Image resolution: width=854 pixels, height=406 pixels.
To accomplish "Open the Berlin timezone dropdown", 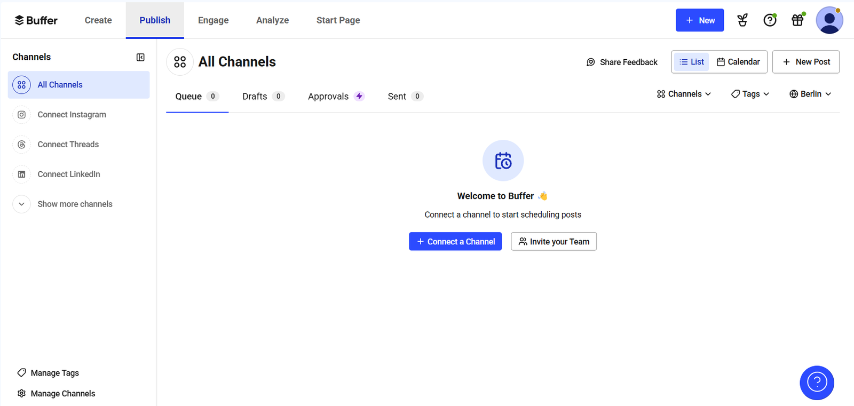I will tap(810, 94).
